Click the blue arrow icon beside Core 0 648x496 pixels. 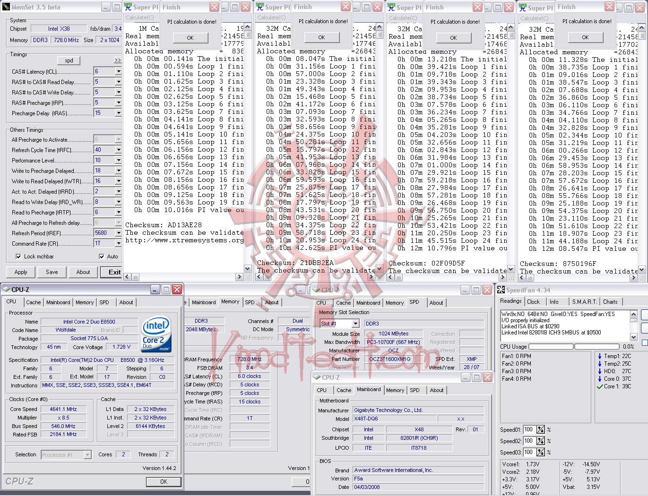pyautogui.click(x=600, y=379)
